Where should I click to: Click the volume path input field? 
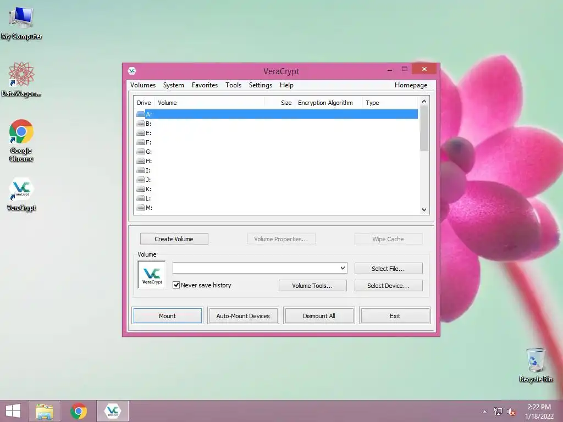256,268
